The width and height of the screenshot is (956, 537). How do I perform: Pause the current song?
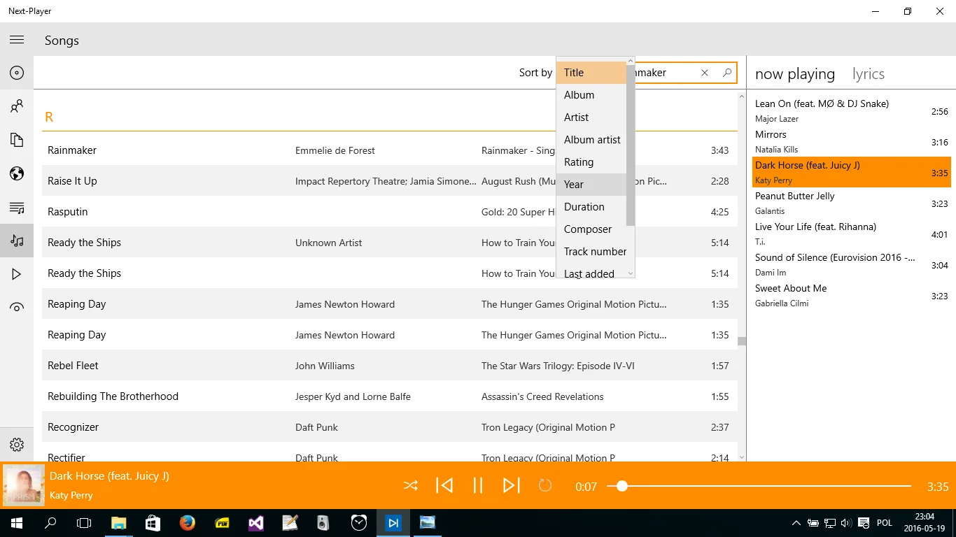[x=478, y=485]
